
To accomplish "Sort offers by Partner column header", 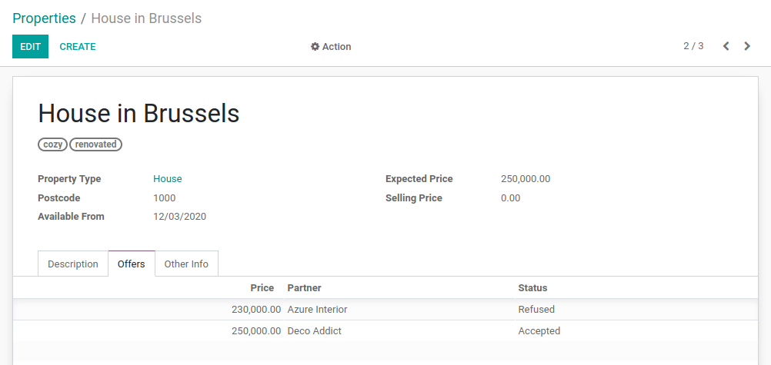I will coord(305,288).
